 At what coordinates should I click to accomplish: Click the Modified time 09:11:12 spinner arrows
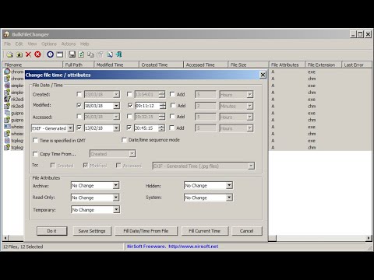coord(163,106)
